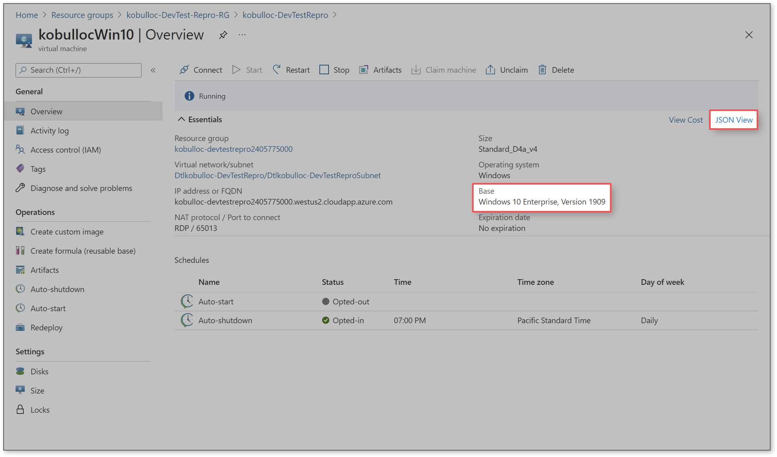Click the Connect plug icon
777x457 pixels.
click(x=184, y=70)
